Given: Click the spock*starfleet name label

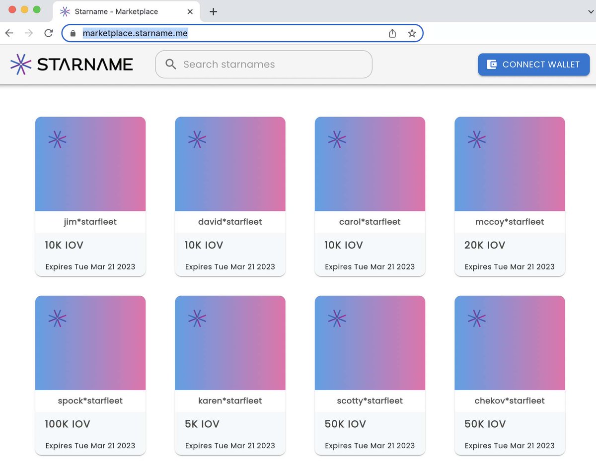Looking at the screenshot, I should coord(90,401).
